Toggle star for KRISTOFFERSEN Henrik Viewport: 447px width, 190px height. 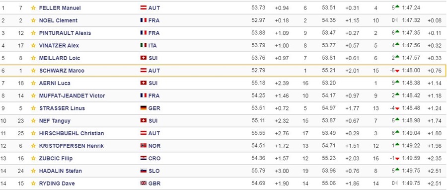click(x=33, y=146)
